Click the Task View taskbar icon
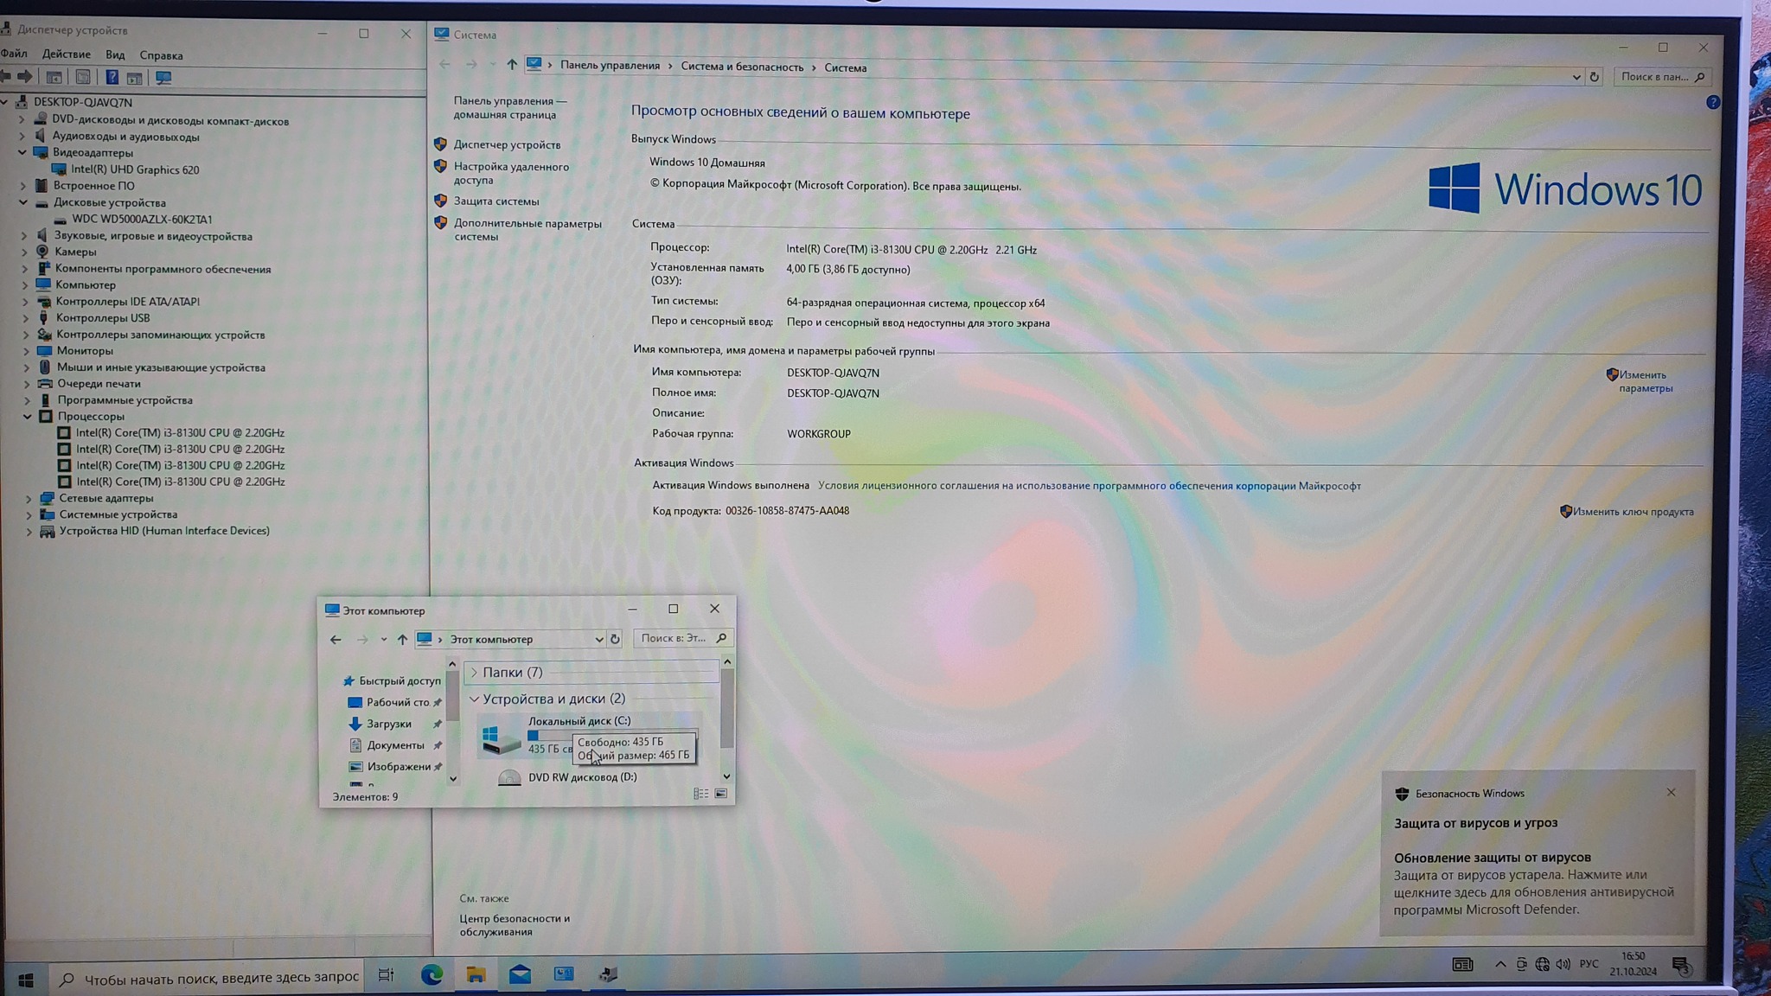 tap(386, 975)
